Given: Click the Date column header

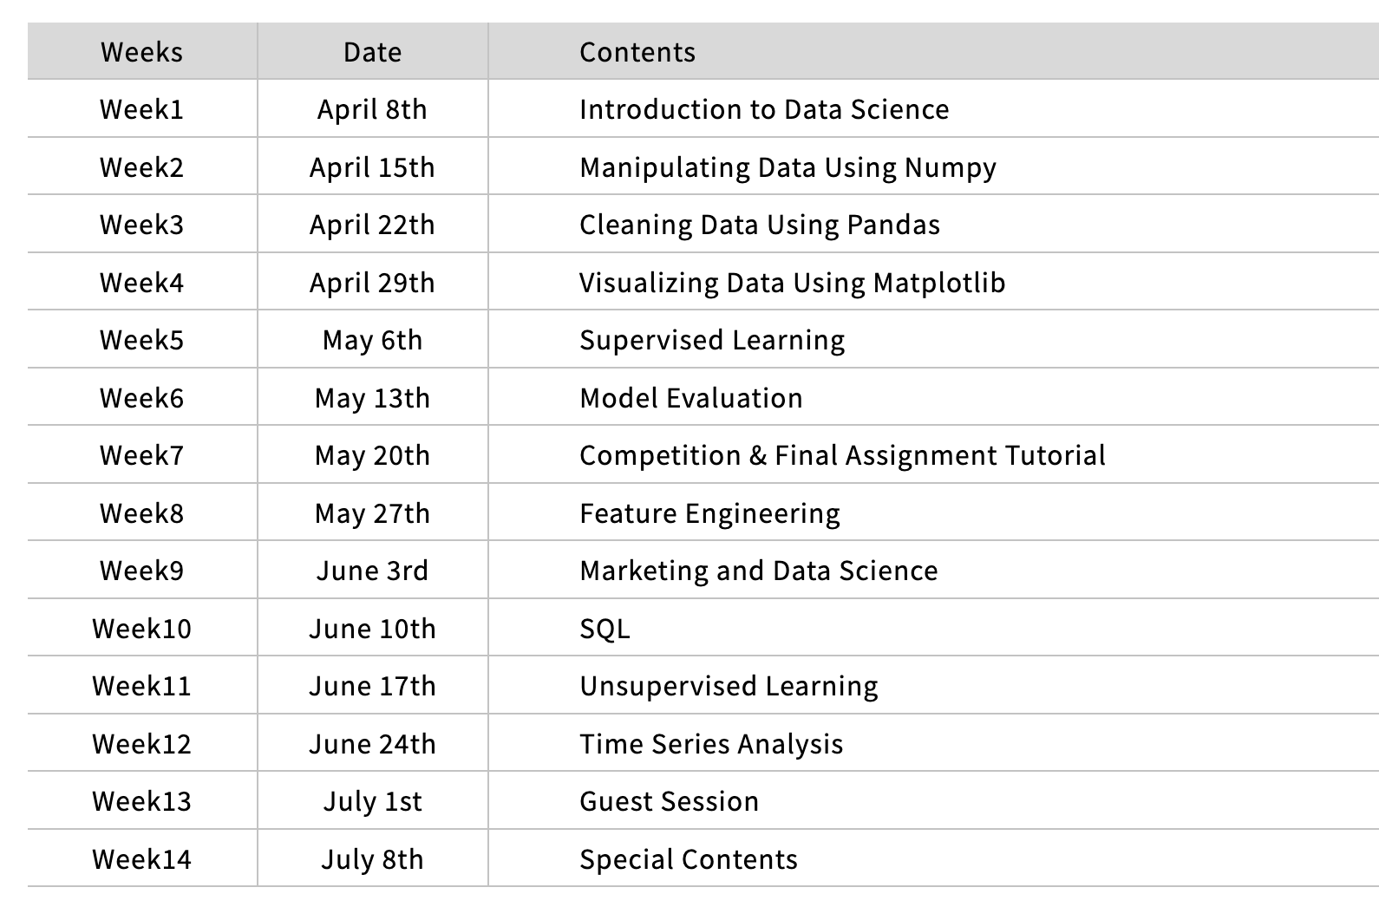Looking at the screenshot, I should (x=372, y=52).
